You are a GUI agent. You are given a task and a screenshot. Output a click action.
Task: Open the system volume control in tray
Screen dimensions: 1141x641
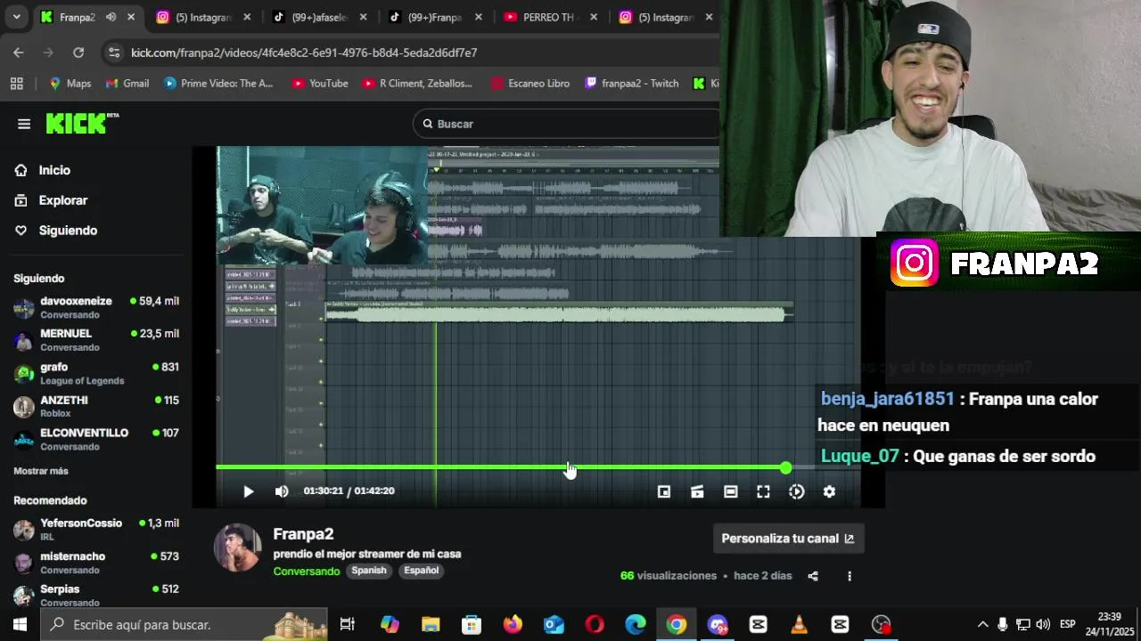tap(1043, 624)
